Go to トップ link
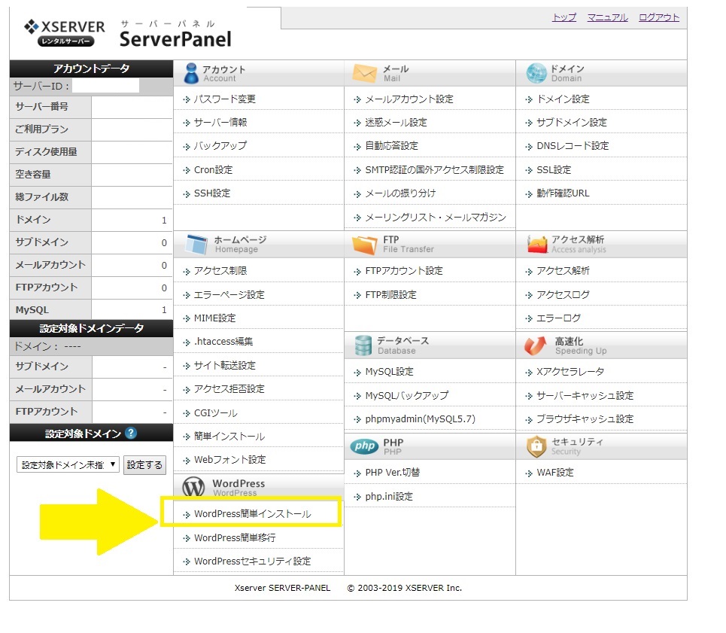This screenshot has height=633, width=726. tap(564, 17)
